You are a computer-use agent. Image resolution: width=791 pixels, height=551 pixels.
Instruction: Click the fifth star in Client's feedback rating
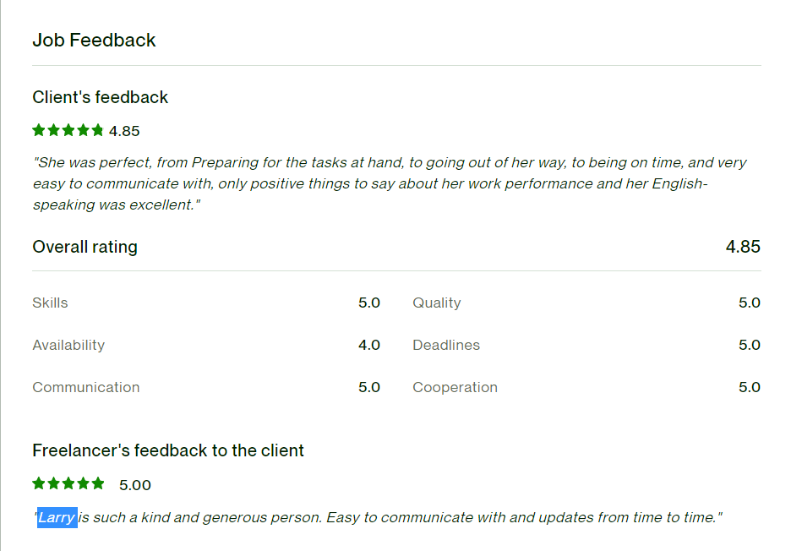point(97,130)
